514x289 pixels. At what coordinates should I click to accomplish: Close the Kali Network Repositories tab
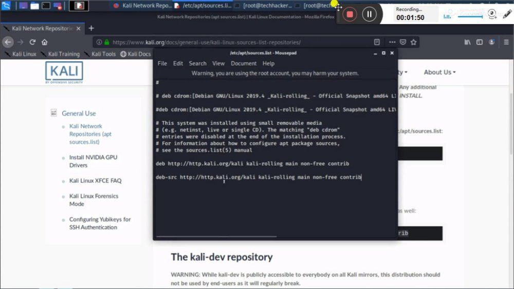[x=78, y=28]
